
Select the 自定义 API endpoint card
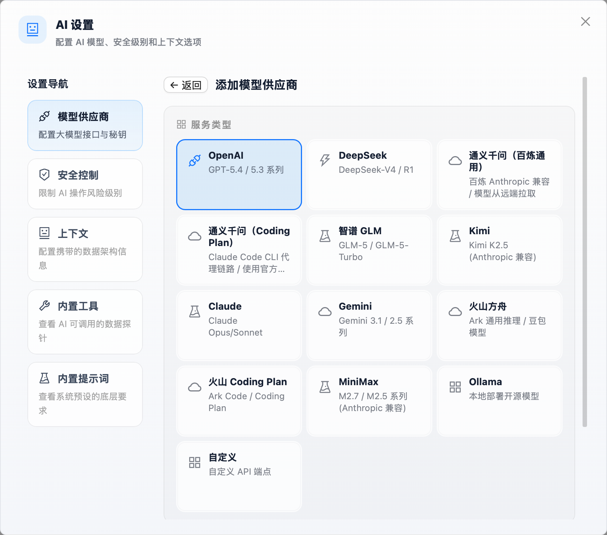[x=239, y=477]
